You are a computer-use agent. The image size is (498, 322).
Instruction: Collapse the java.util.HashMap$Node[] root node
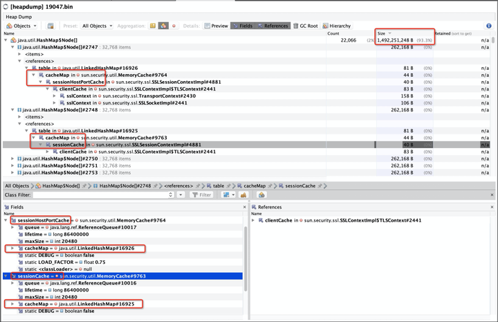[6, 40]
